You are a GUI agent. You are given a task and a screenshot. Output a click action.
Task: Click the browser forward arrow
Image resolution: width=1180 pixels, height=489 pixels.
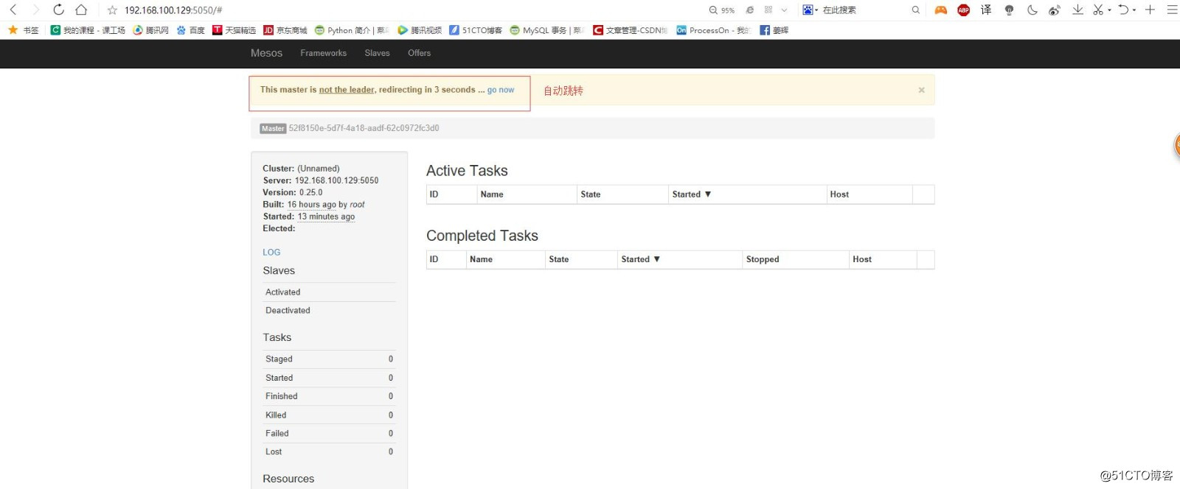[35, 10]
